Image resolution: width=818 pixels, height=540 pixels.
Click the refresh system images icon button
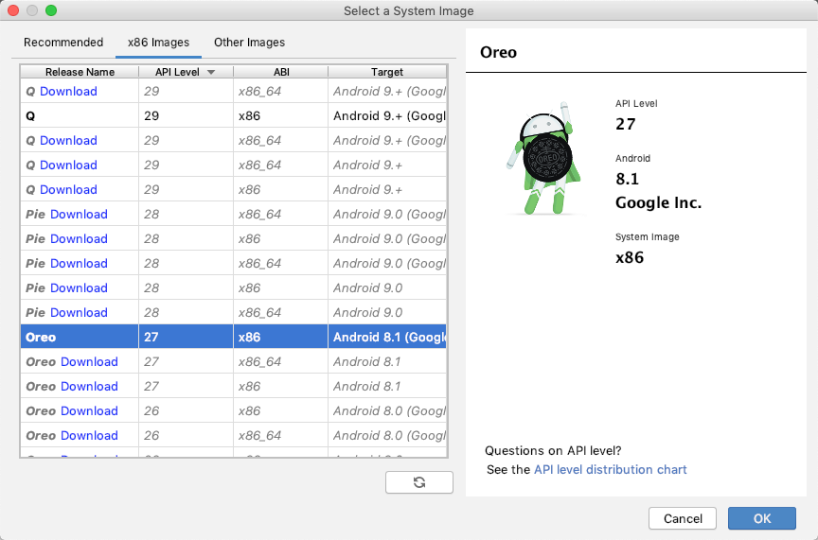(x=418, y=482)
